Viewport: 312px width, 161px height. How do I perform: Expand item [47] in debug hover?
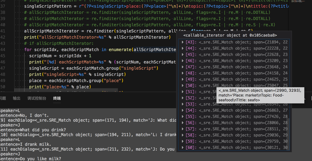182,67
